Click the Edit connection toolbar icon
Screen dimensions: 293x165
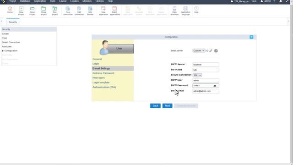79,11
